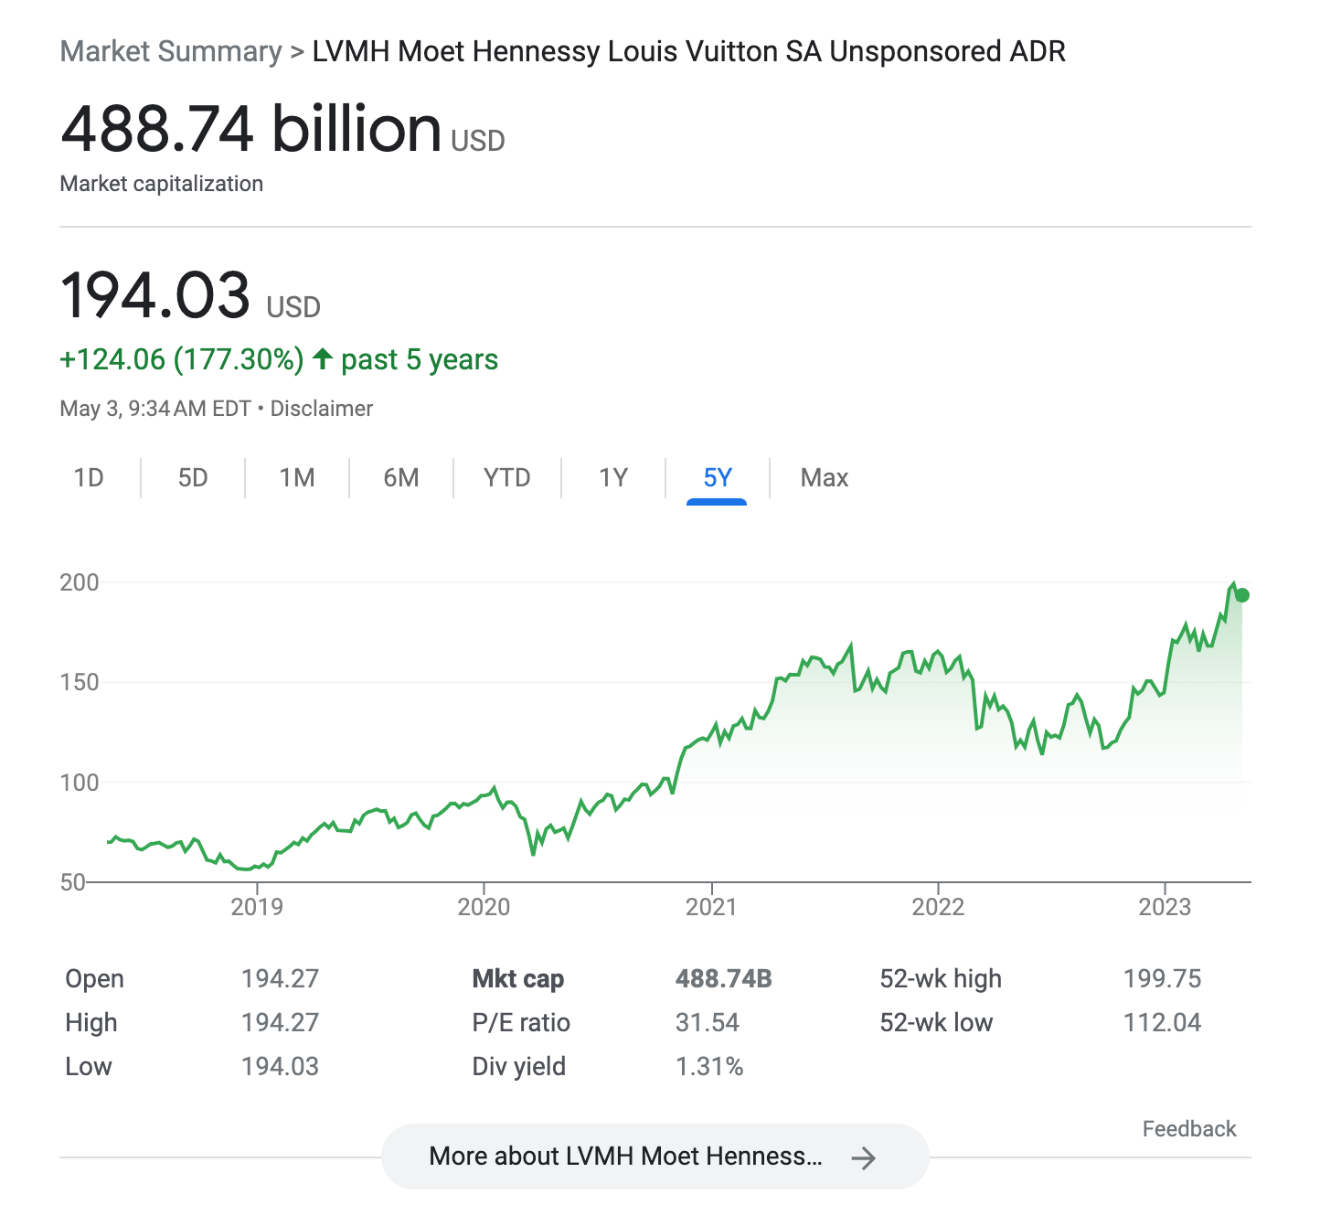Select the 1D time range tab
Screen dimensions: 1320x1205
tap(89, 478)
